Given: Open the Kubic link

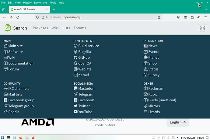Looking at the screenshot, I should 151,94.
